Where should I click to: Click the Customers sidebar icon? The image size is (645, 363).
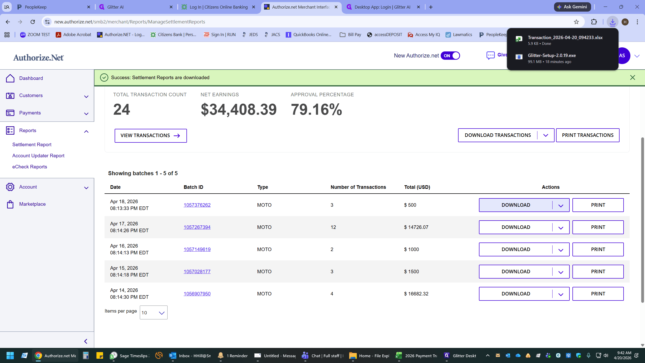[10, 96]
